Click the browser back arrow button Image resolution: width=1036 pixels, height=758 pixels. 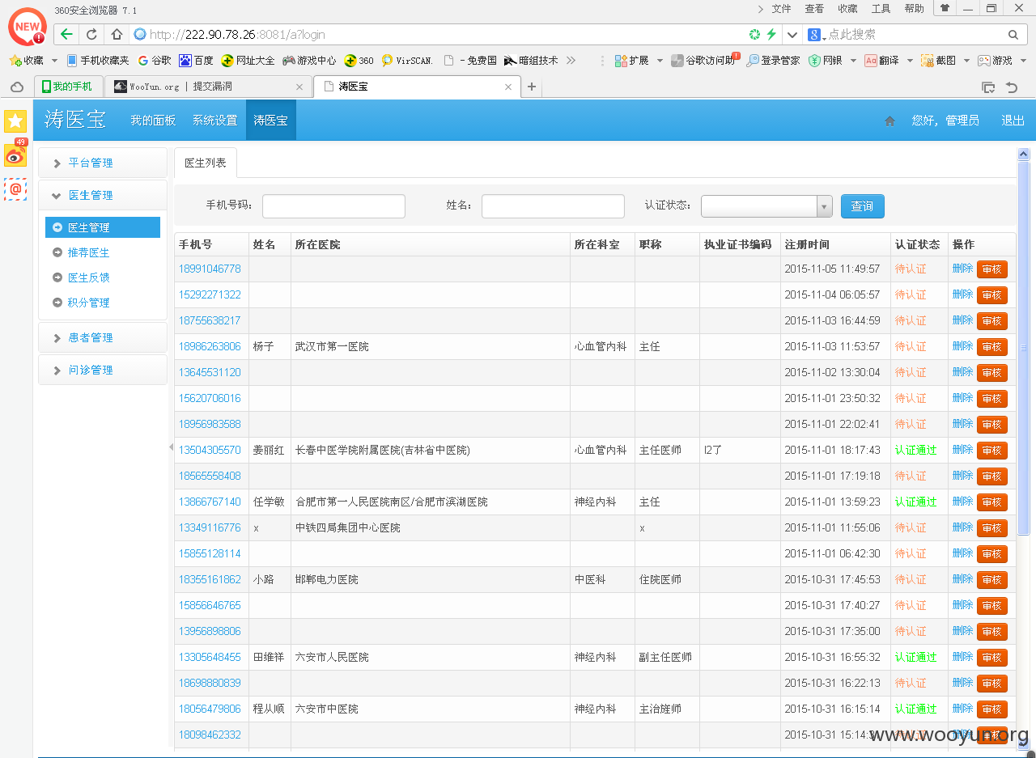point(67,35)
